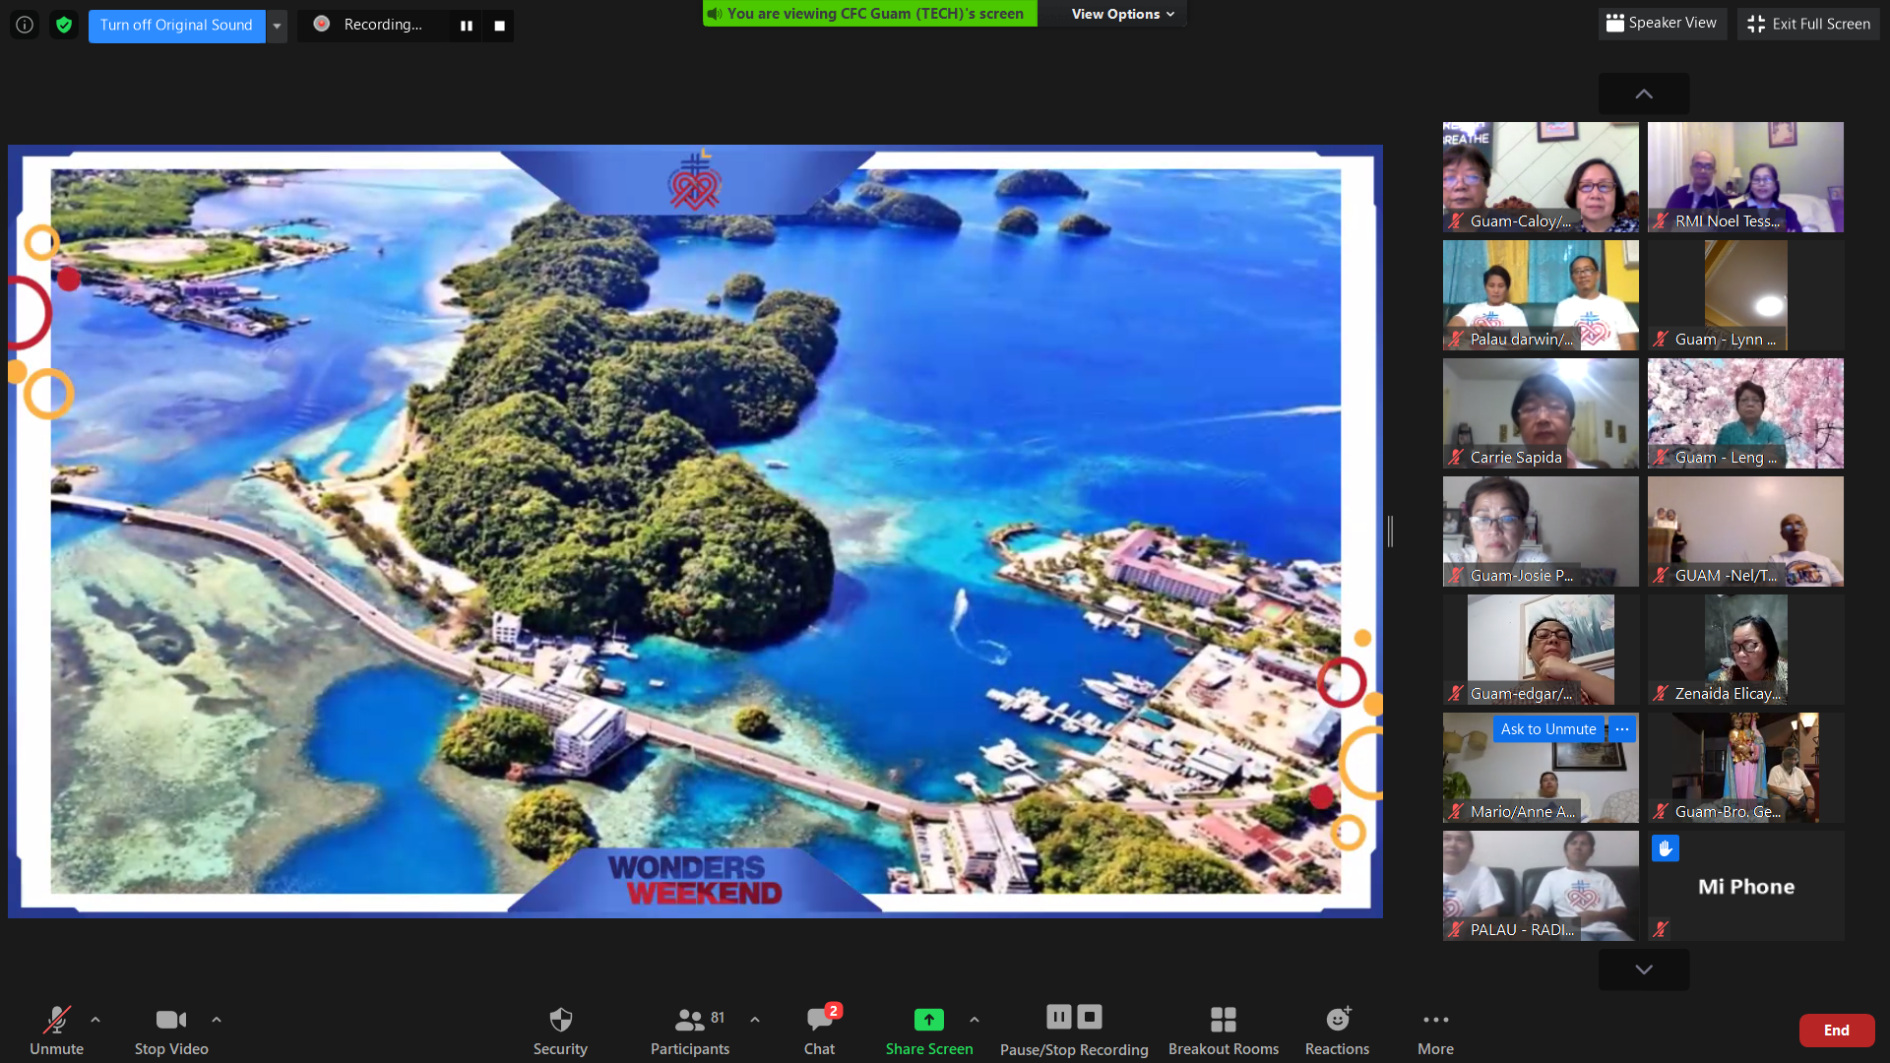Screen dimensions: 1890x1063
Task: Select the Guam-Josie video thumbnail
Action: coord(1541,531)
